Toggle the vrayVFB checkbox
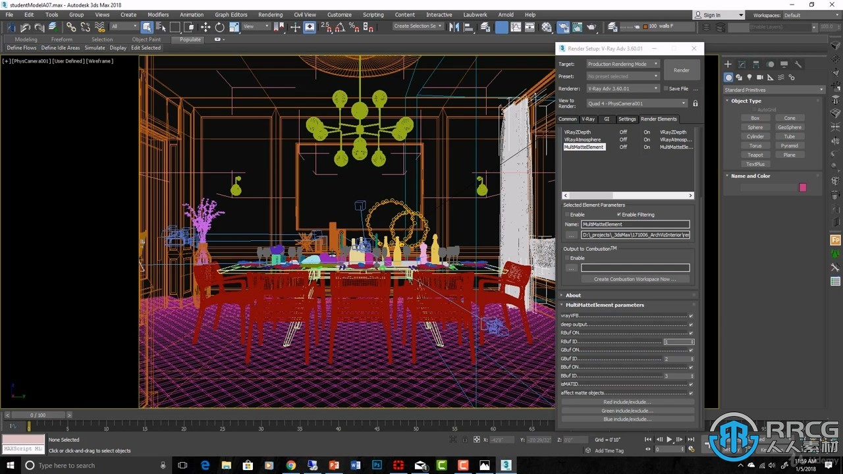This screenshot has width=843, height=474. coord(691,316)
